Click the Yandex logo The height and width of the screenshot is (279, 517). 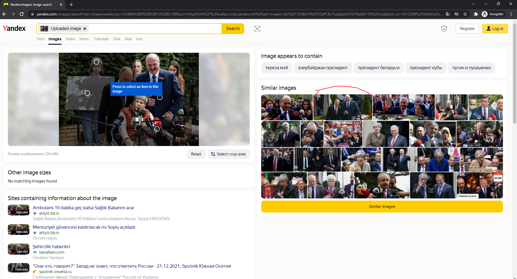14,28
